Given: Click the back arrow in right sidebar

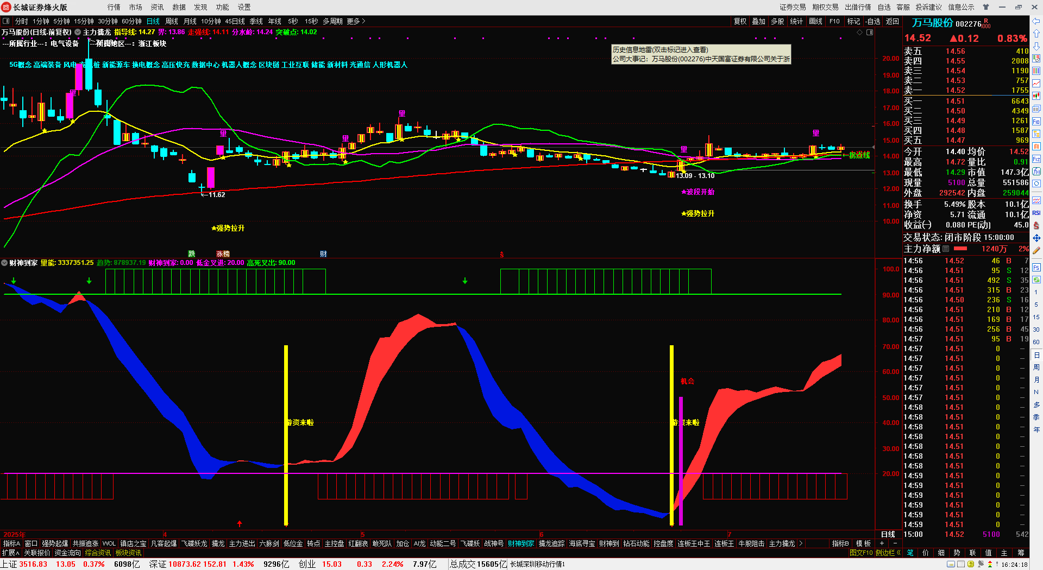Looking at the screenshot, I should coord(1036,21).
